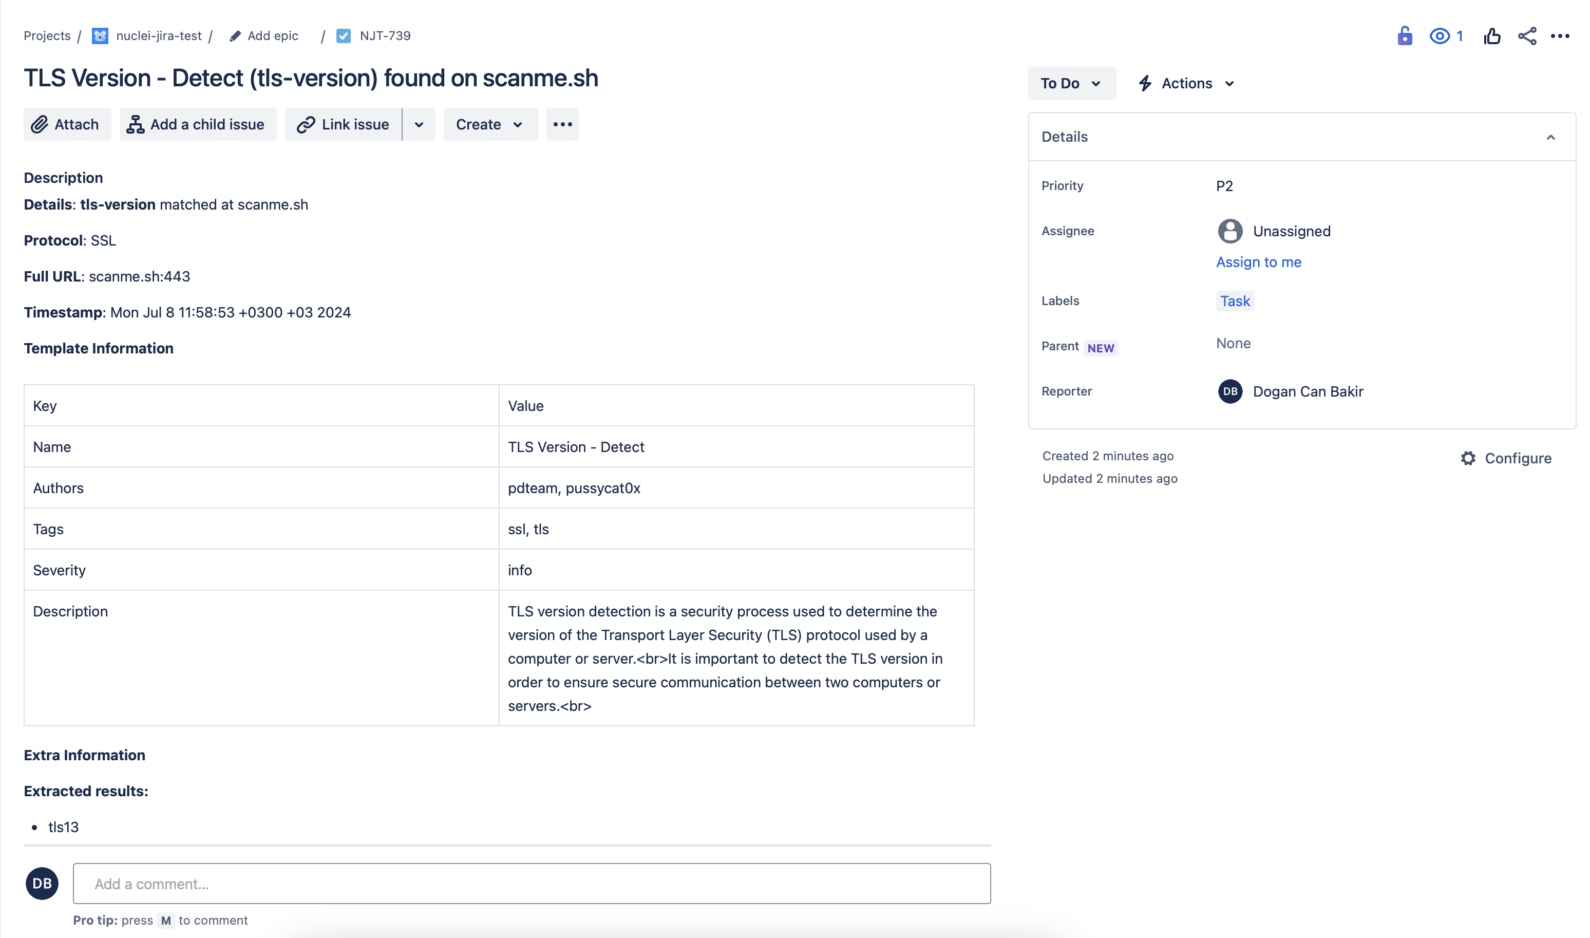Collapse the Details panel
This screenshot has width=1590, height=938.
pyautogui.click(x=1550, y=137)
